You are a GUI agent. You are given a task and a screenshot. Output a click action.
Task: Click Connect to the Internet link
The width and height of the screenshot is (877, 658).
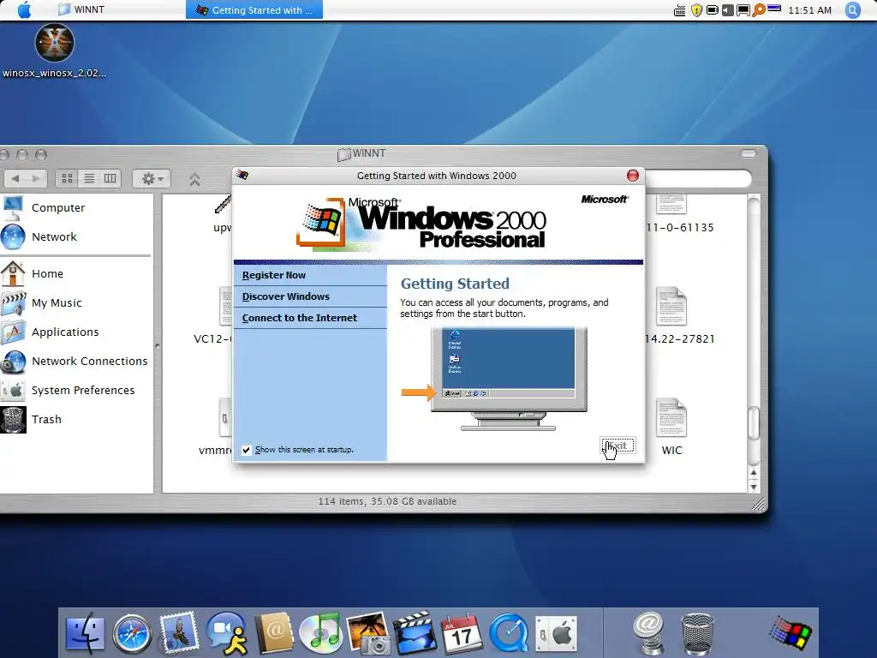(299, 318)
